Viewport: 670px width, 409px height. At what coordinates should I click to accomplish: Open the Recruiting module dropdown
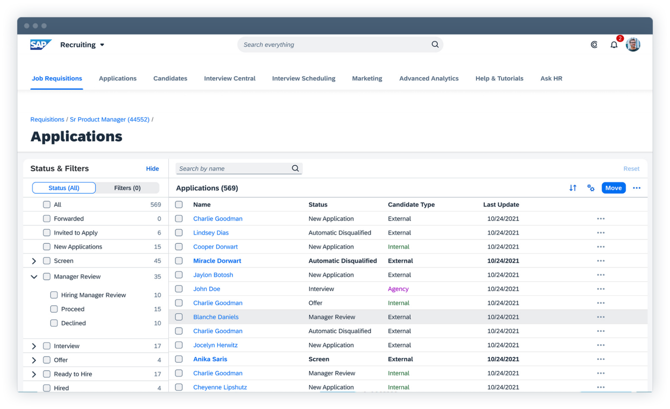82,45
